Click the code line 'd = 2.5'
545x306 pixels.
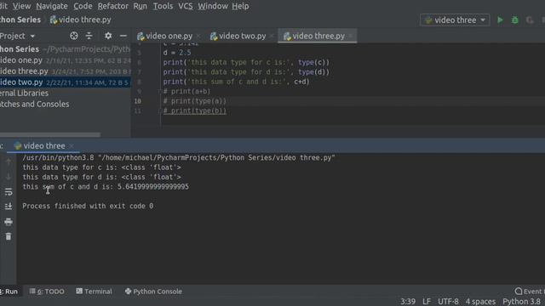pyautogui.click(x=177, y=53)
